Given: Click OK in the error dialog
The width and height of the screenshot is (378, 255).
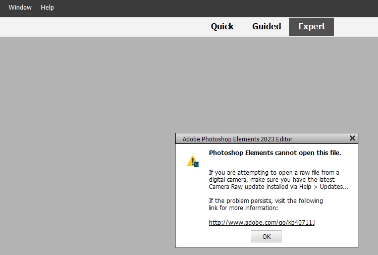Looking at the screenshot, I should (266, 236).
